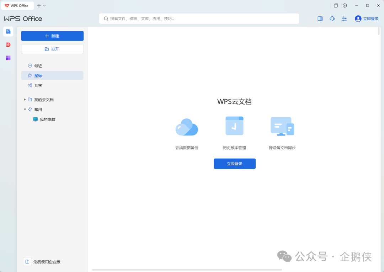
Task: Select 最近 in the sidebar
Action: point(38,66)
